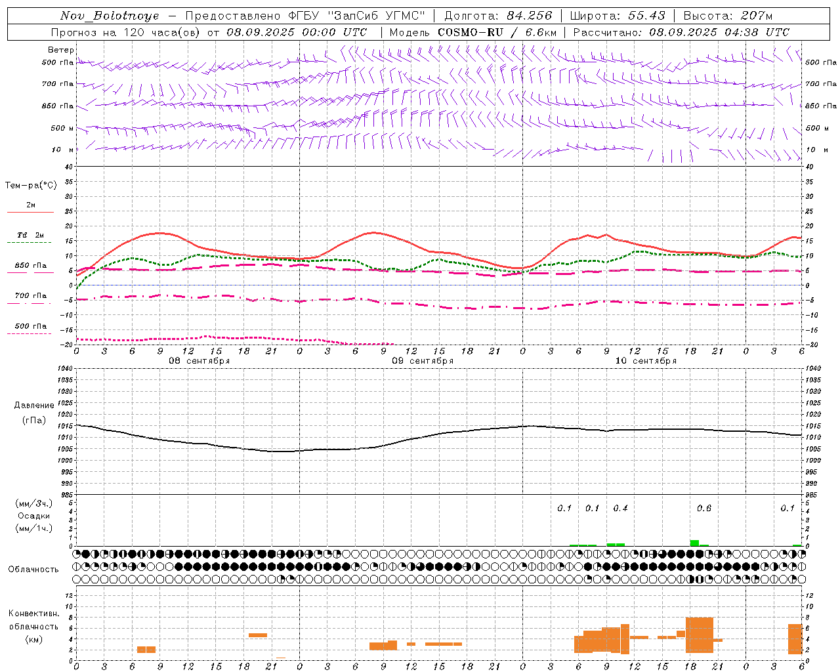
Task: Click the green precipitation bar under 0.6
Action: click(694, 543)
